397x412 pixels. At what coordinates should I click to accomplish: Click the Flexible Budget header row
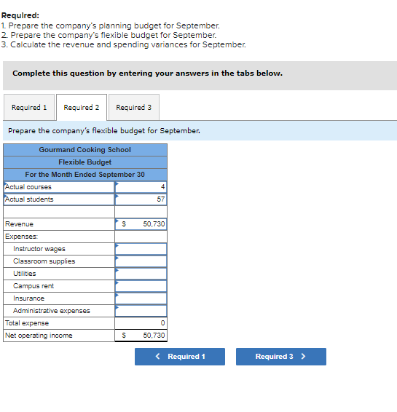[x=85, y=162]
